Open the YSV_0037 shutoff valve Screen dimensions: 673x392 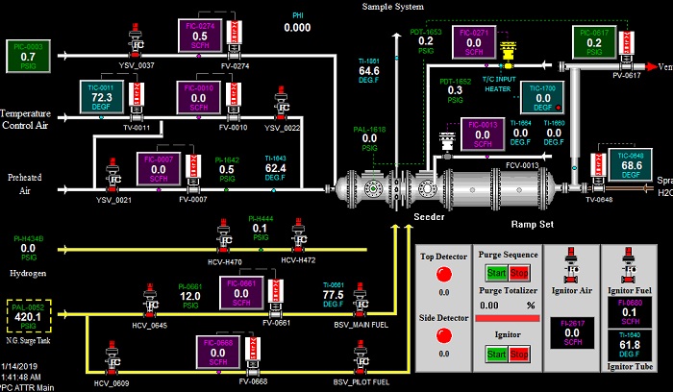(136, 40)
